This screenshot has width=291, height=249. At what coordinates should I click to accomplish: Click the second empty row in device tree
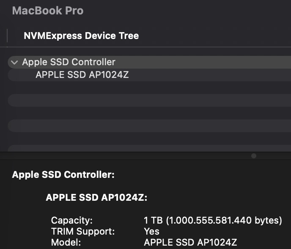[148, 126]
